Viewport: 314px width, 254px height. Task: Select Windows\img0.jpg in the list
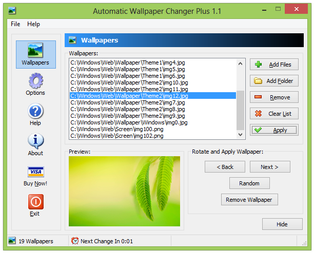click(x=153, y=122)
